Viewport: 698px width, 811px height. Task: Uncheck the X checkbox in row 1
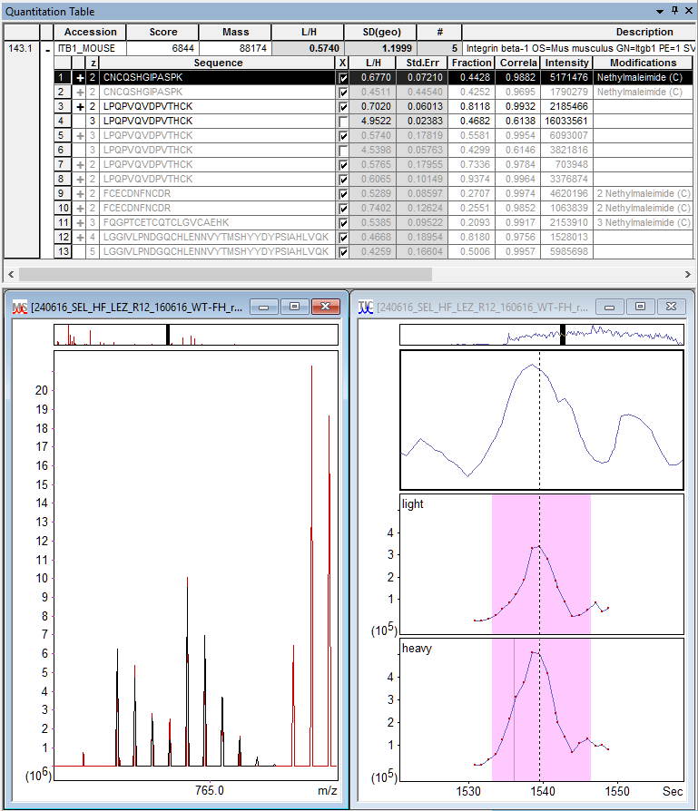pyautogui.click(x=342, y=78)
